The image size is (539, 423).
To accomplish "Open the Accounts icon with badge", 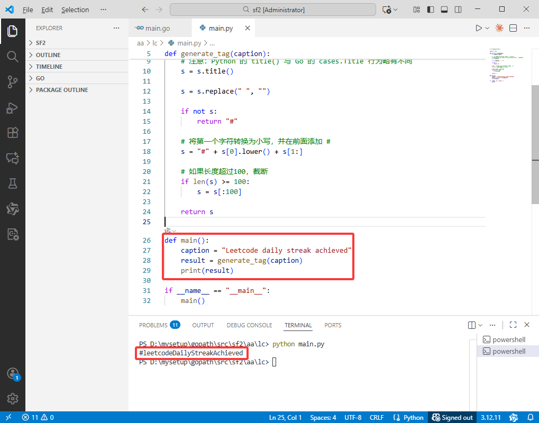I will [13, 374].
